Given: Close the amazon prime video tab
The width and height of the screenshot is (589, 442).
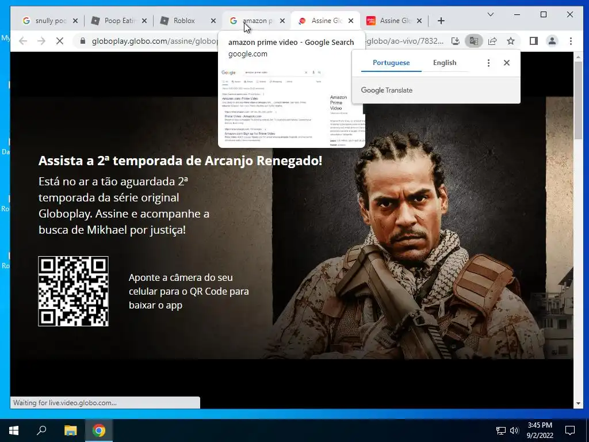Looking at the screenshot, I should 282,21.
